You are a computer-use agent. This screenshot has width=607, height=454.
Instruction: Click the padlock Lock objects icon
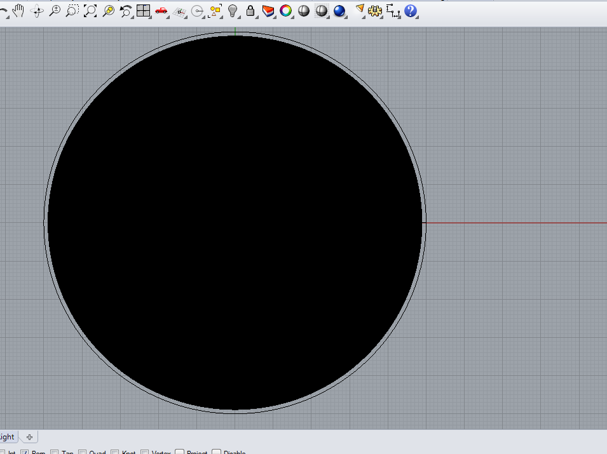tap(250, 11)
